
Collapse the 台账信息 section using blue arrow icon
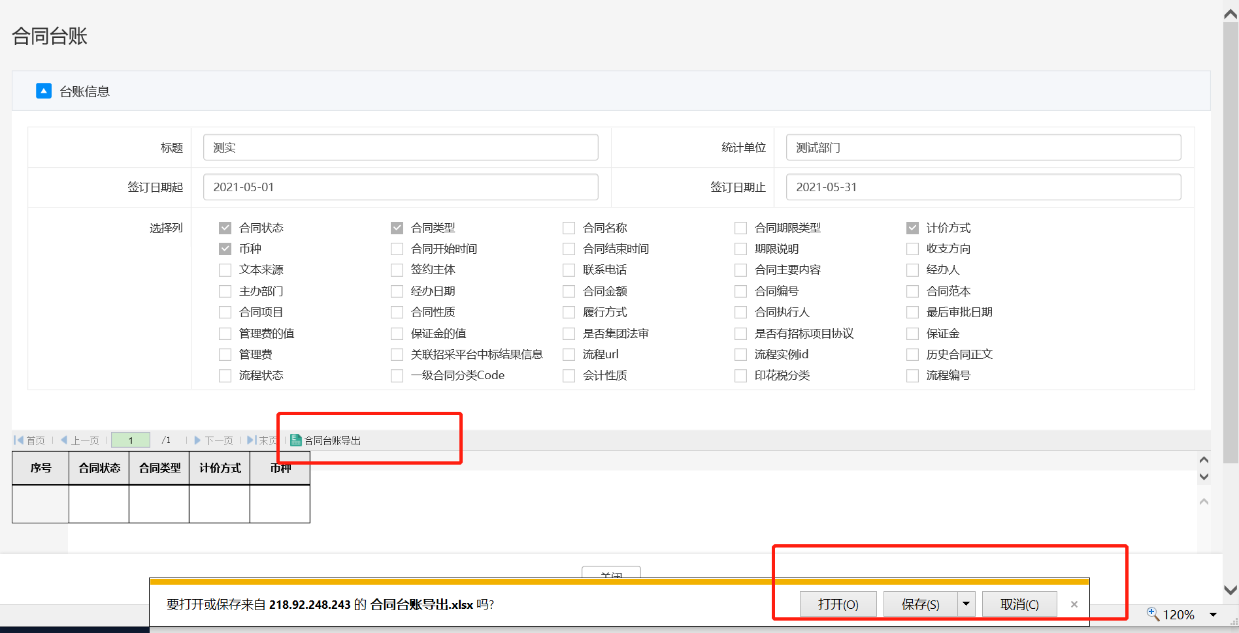point(44,91)
